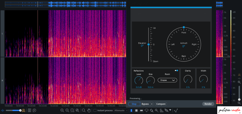Click the Left label on the azimuth dial
Viewport: 242px width, 114px height.
pyautogui.click(x=173, y=44)
